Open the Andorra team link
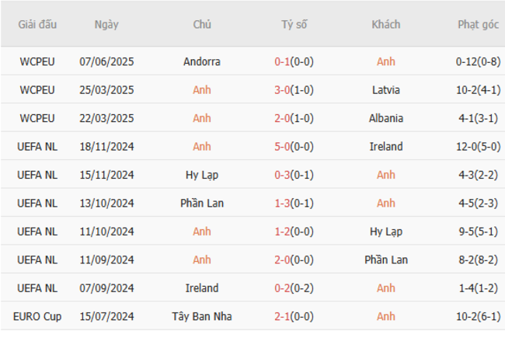The image size is (505, 338). [202, 61]
